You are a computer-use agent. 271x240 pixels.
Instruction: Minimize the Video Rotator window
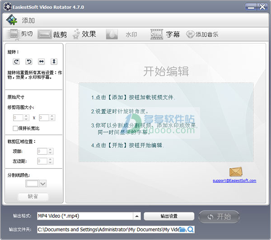[x=251, y=7]
